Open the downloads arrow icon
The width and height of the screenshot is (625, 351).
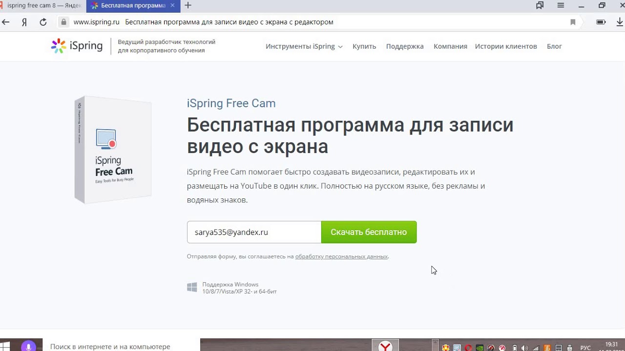(x=621, y=22)
